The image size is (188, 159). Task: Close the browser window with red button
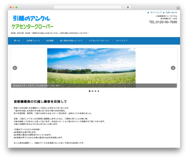(x=11, y=7)
